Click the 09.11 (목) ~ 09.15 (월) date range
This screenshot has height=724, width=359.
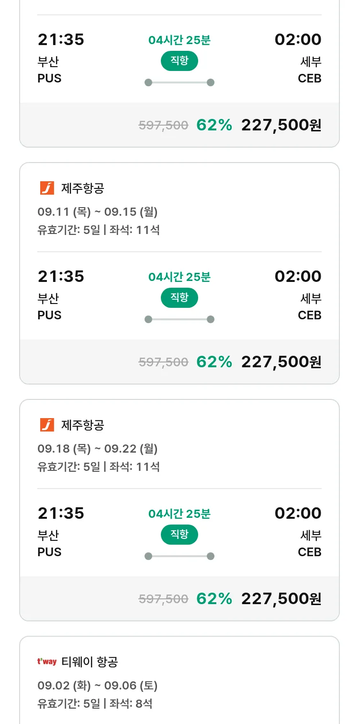[98, 212]
